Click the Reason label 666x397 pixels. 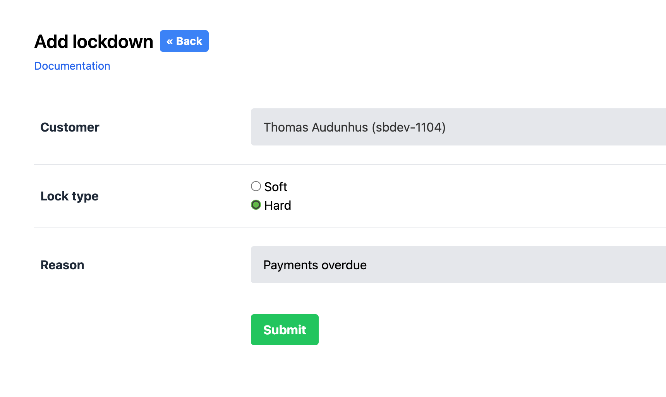(62, 265)
